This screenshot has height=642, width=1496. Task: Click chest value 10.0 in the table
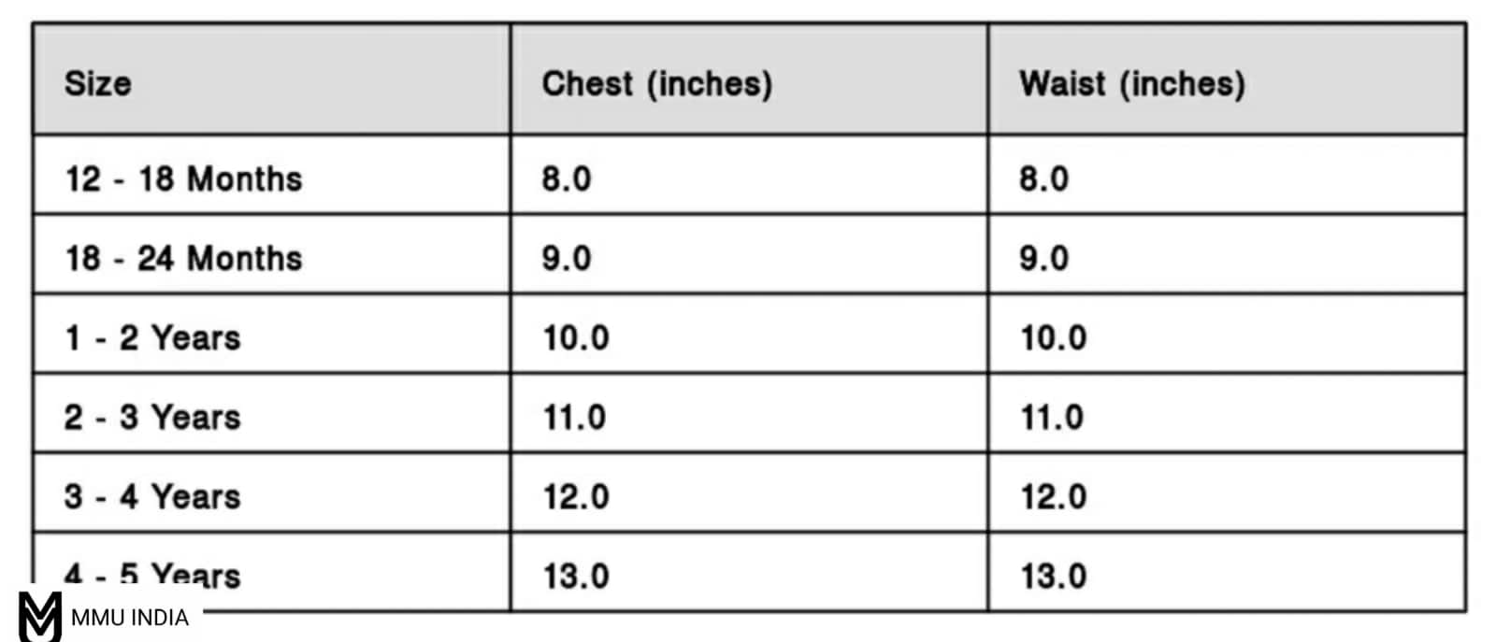tap(576, 337)
